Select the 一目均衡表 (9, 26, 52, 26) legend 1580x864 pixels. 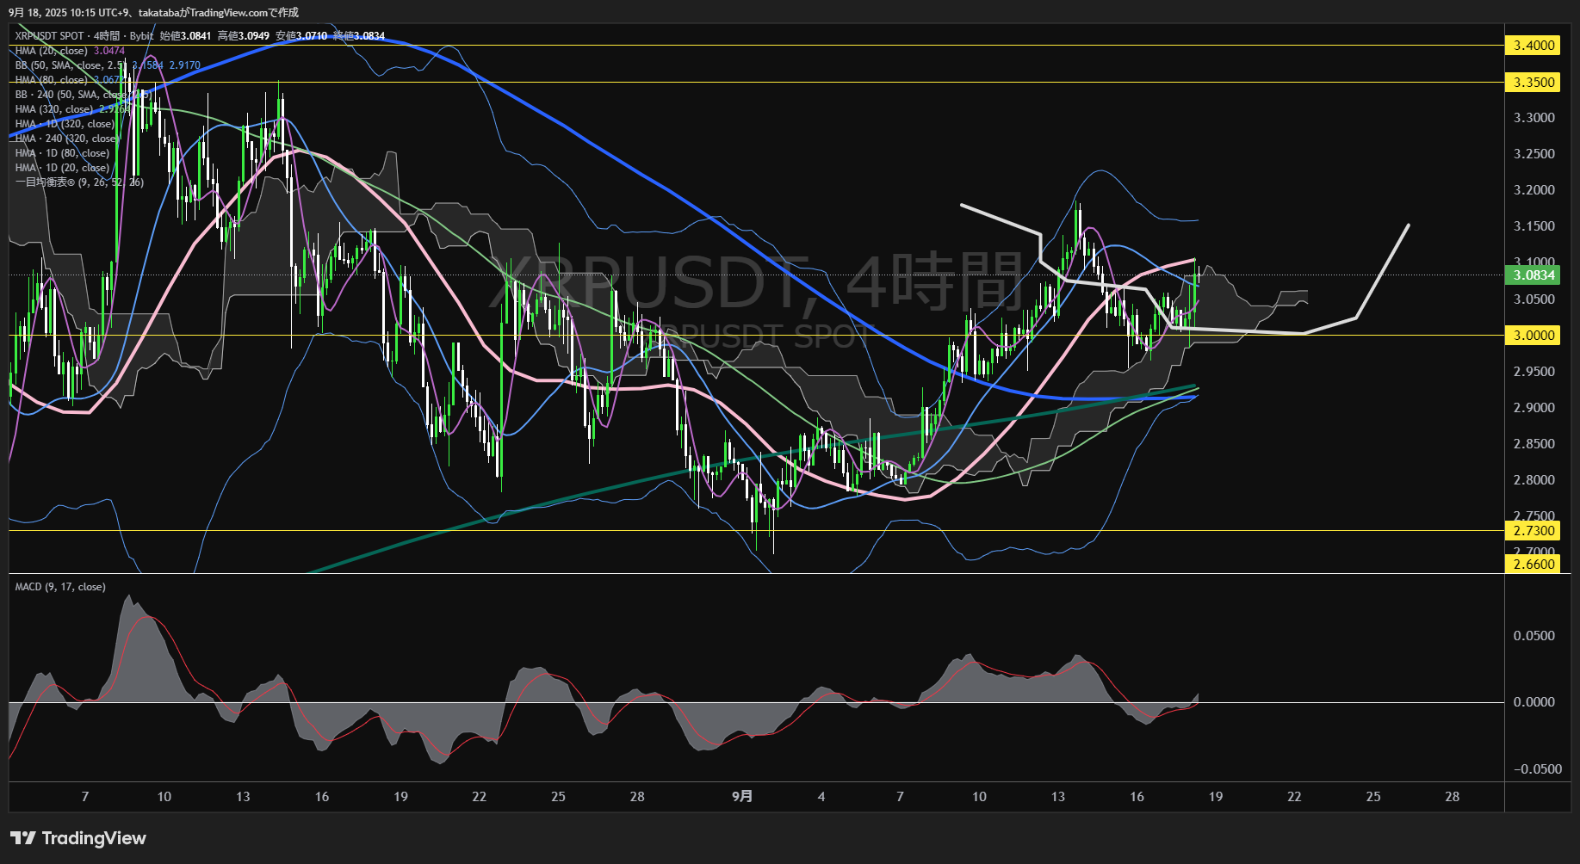coord(79,182)
